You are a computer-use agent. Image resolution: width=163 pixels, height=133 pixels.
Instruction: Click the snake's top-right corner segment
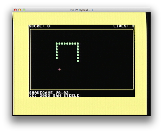tap(78, 44)
